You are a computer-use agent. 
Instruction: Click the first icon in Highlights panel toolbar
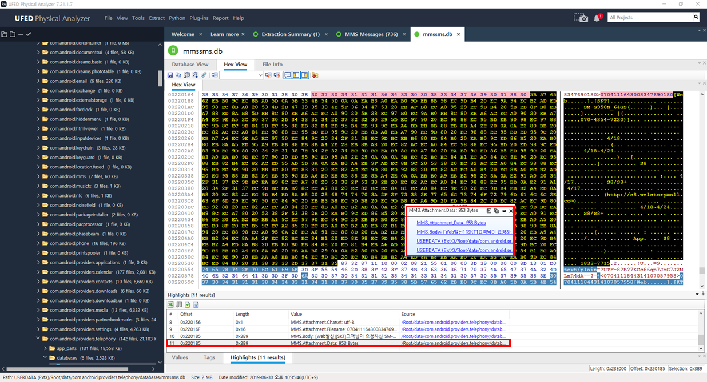tap(170, 304)
